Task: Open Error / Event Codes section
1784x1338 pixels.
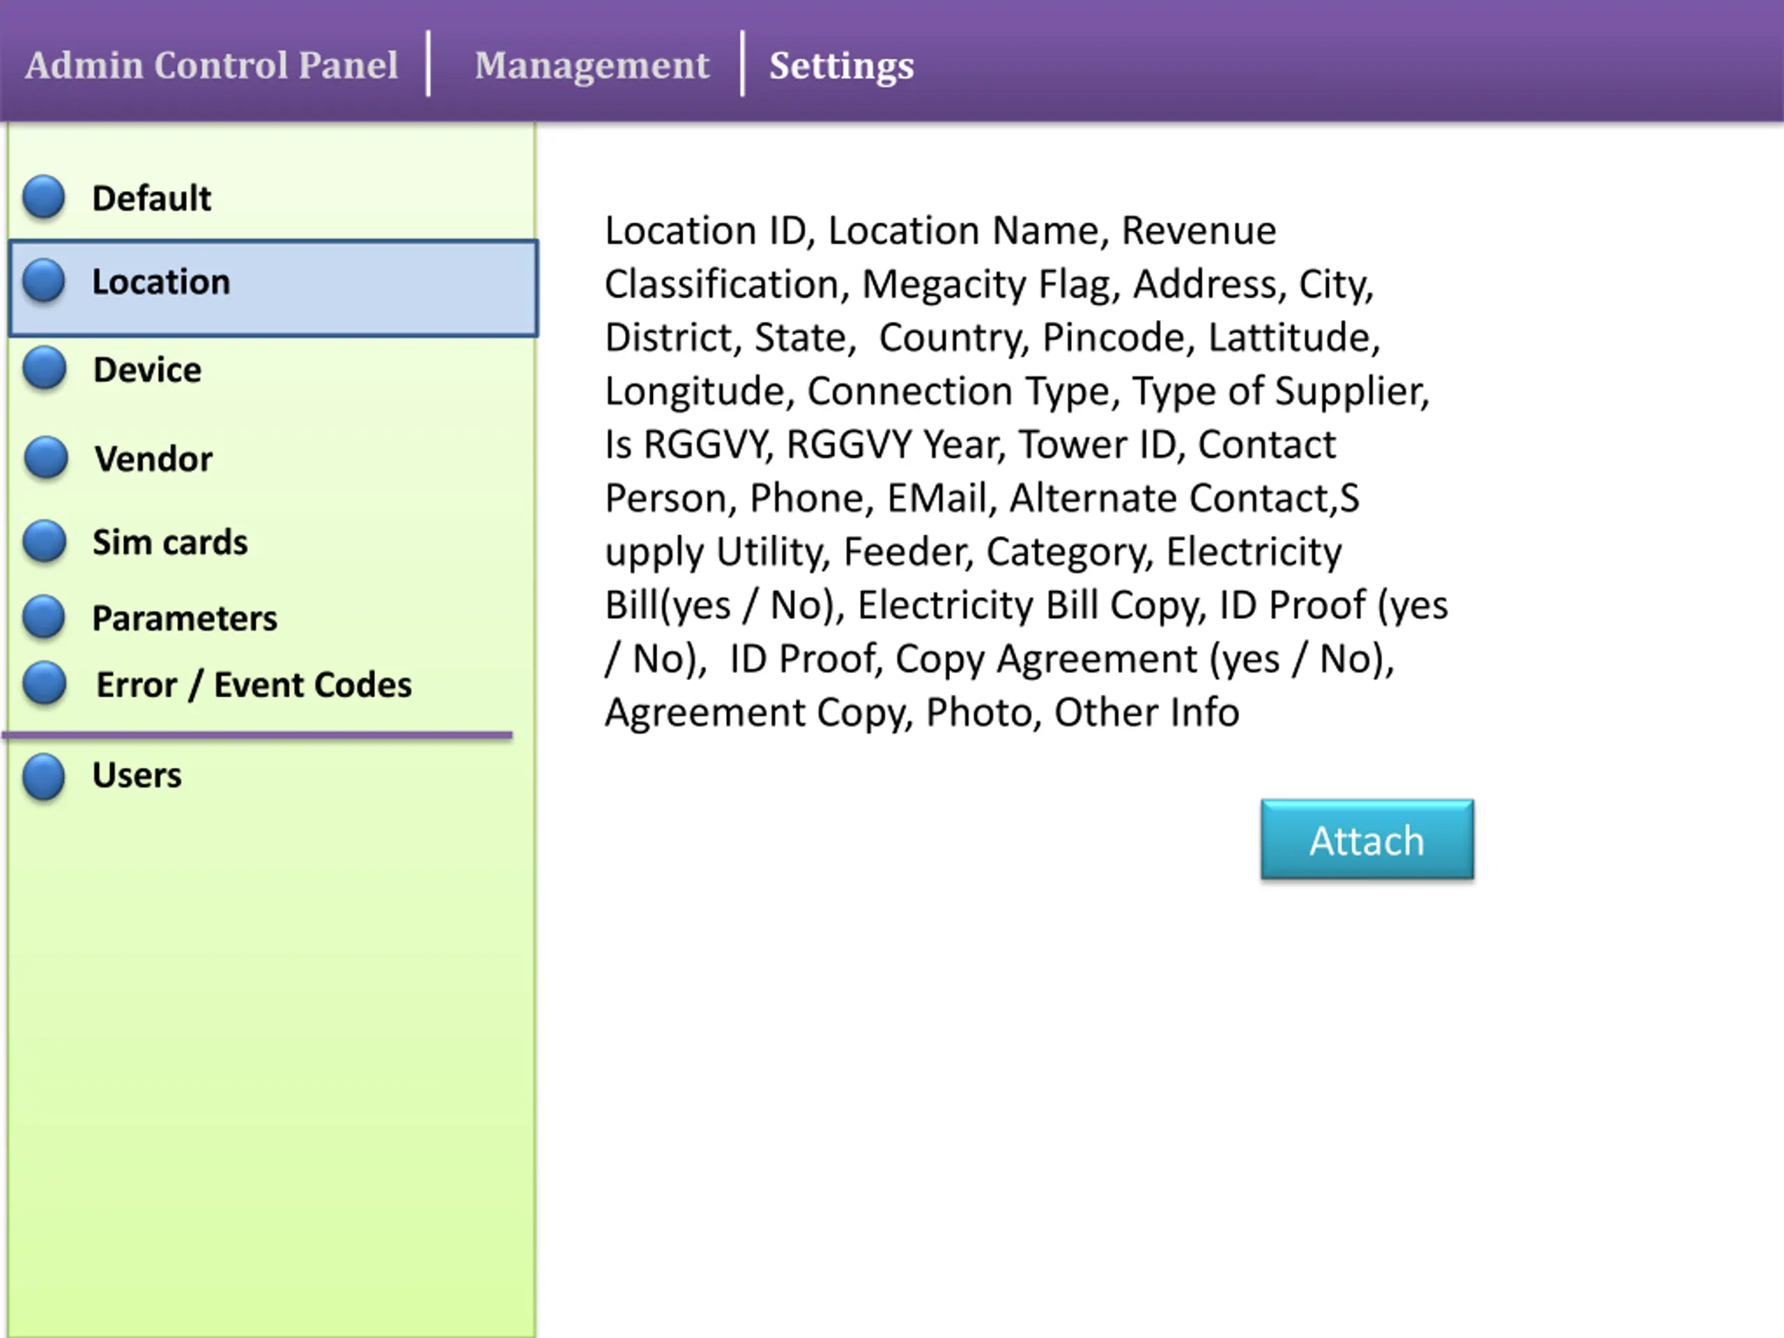Action: point(254,685)
